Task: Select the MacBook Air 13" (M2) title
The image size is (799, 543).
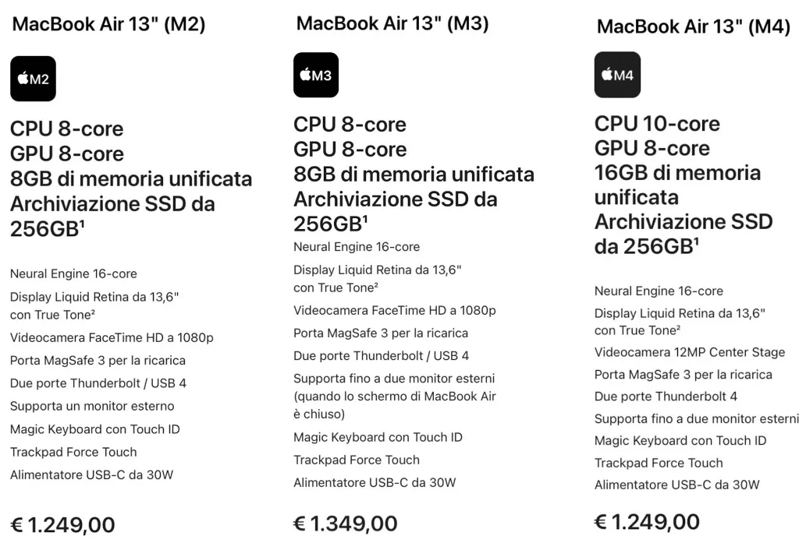Action: (x=108, y=24)
